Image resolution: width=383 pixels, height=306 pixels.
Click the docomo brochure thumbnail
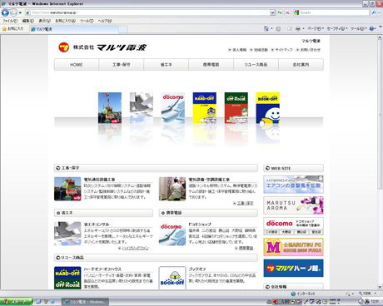point(173,108)
